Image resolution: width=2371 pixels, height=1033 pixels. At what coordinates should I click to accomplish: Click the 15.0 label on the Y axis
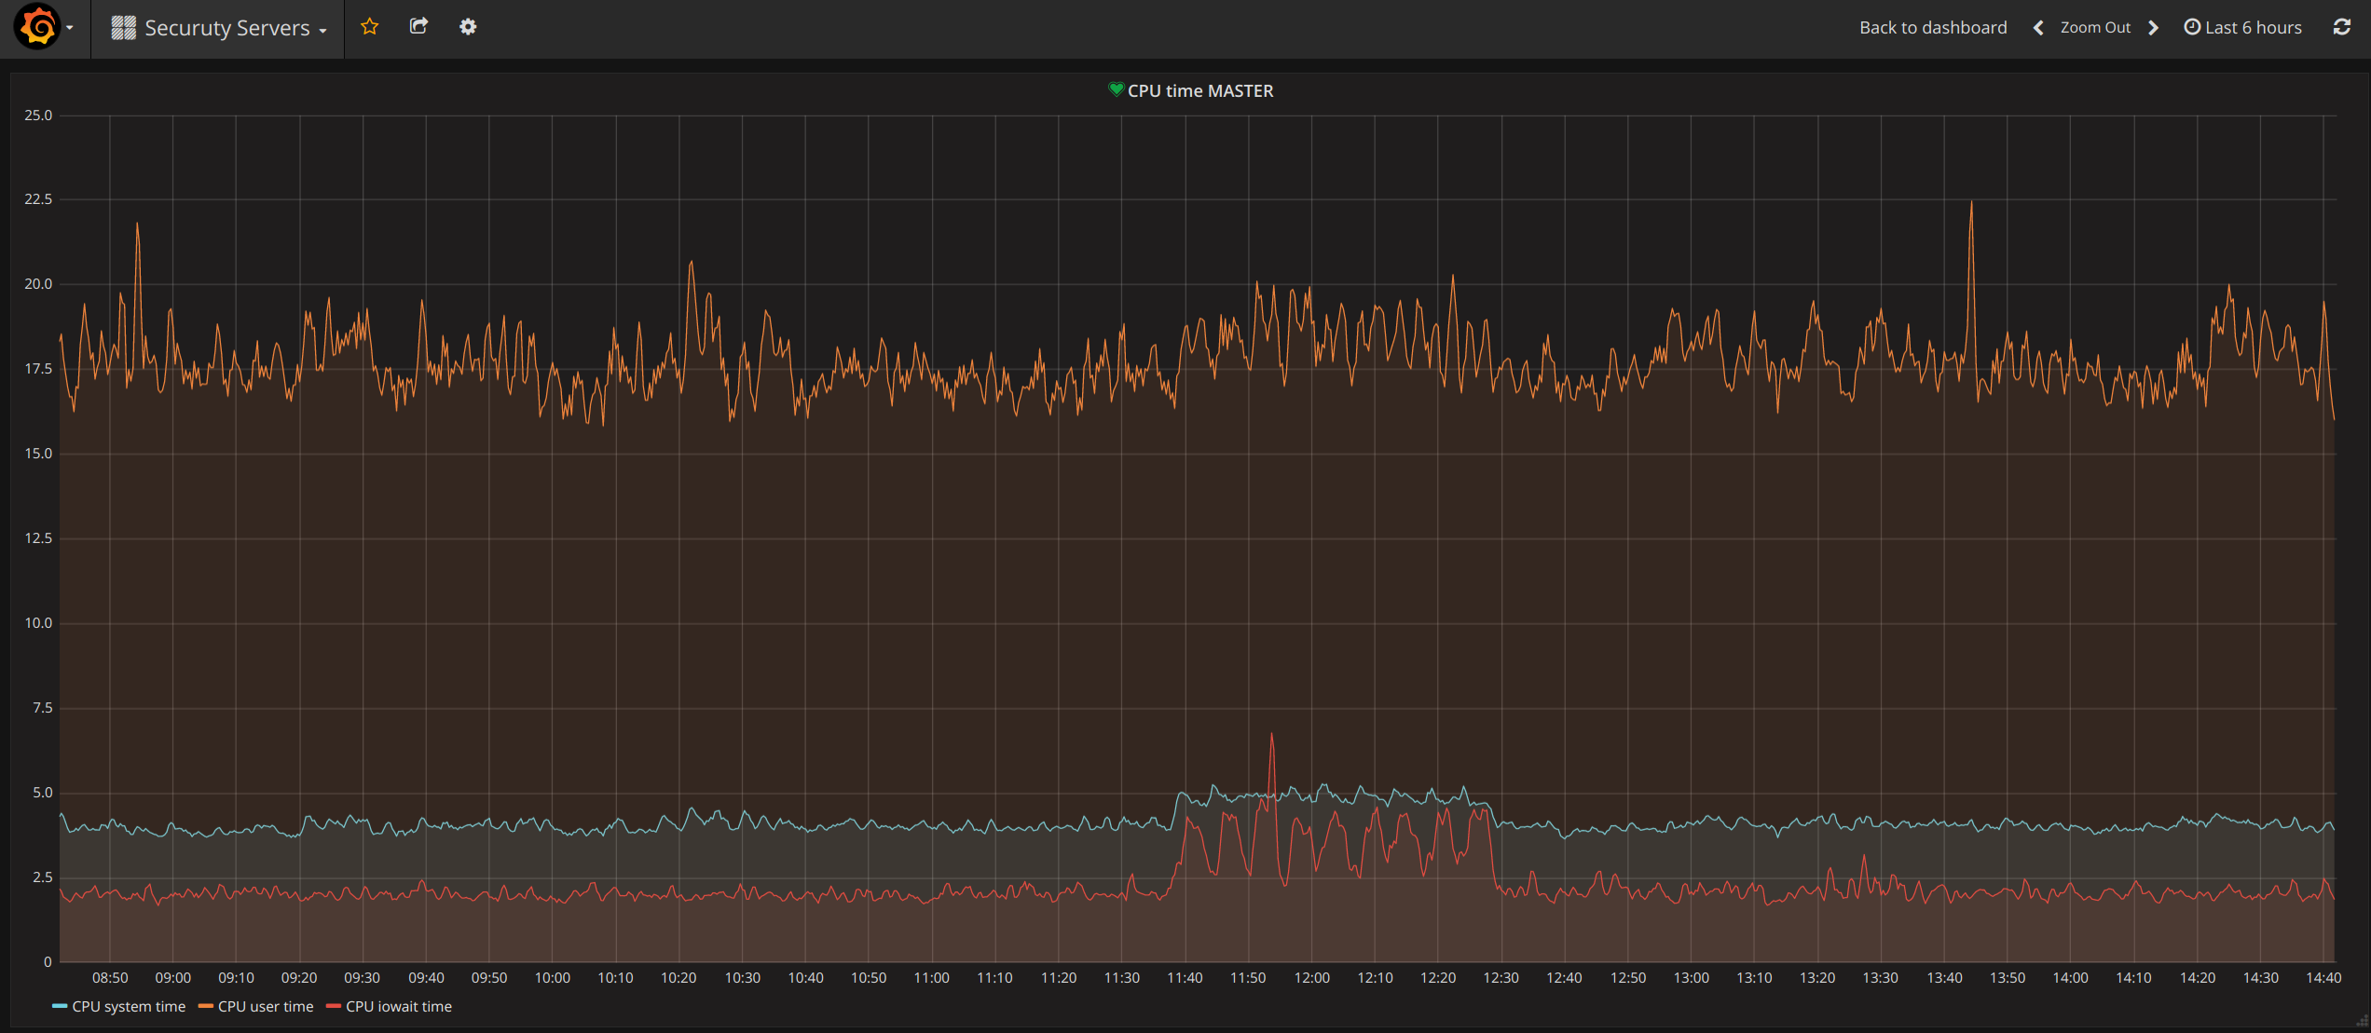coord(38,454)
